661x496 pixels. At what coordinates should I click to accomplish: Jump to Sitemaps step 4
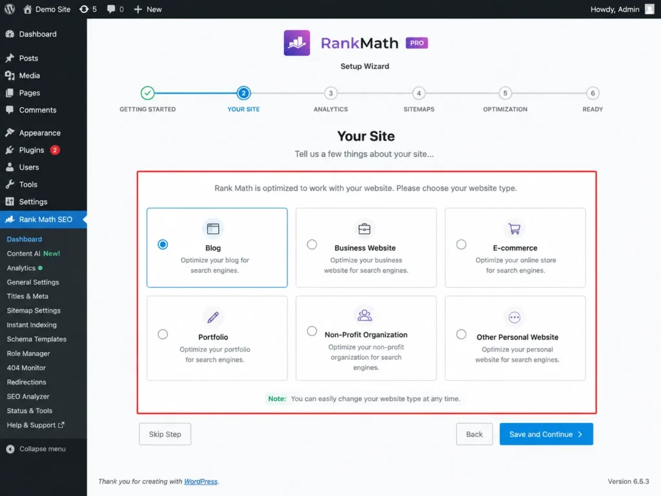click(418, 93)
